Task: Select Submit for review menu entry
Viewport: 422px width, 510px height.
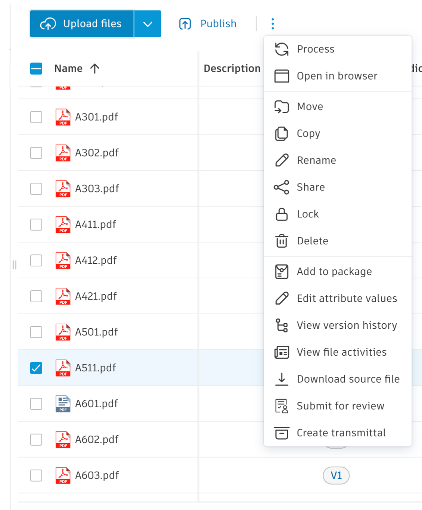Action: pyautogui.click(x=340, y=406)
